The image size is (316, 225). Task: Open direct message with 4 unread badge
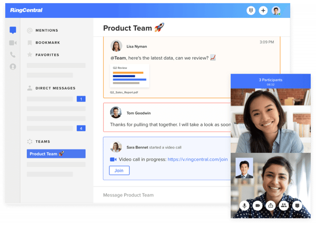(56, 128)
